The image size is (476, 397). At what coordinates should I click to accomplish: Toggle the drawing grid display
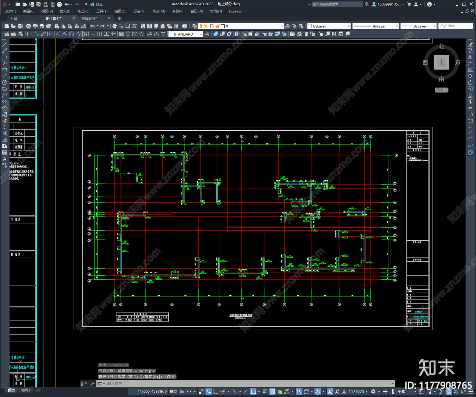pyautogui.click(x=182, y=391)
